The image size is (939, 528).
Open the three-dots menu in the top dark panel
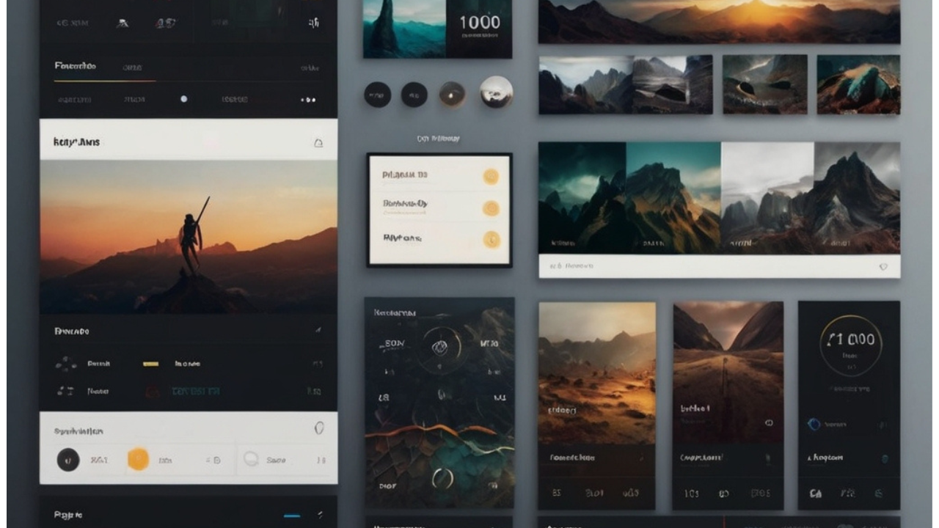(x=307, y=100)
